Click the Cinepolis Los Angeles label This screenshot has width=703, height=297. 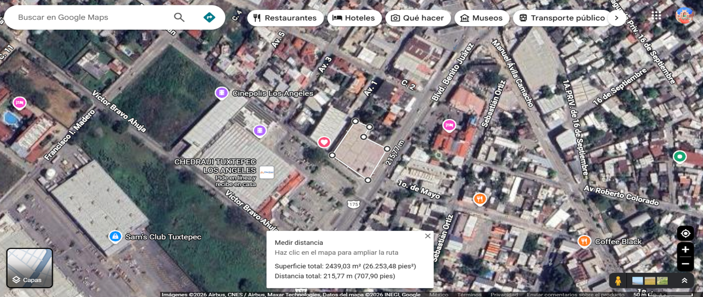coord(272,93)
